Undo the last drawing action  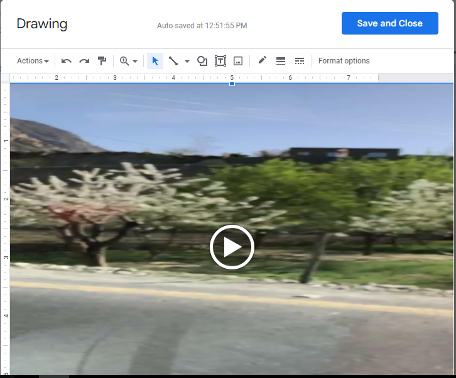[x=67, y=61]
